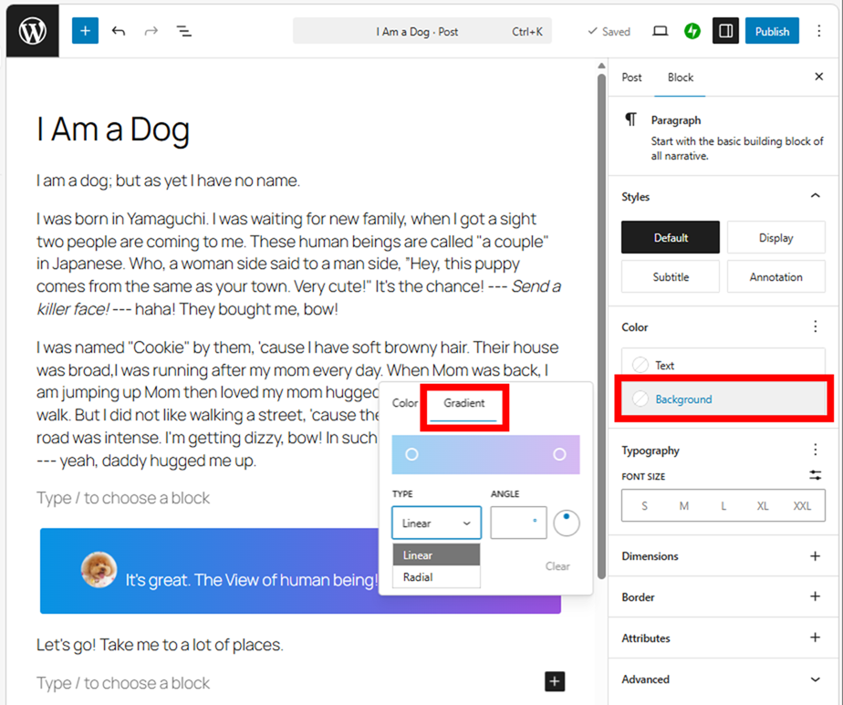
Task: Toggle the settings sidebar panel icon
Action: (x=725, y=31)
